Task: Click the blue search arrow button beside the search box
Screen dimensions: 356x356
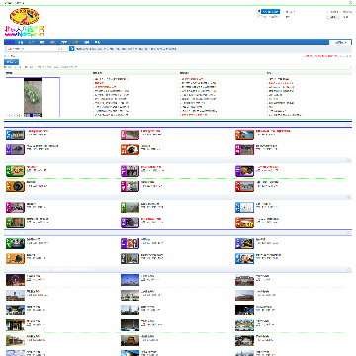Action: point(71,49)
